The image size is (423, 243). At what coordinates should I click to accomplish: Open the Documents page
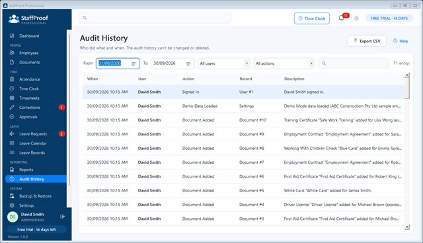29,62
